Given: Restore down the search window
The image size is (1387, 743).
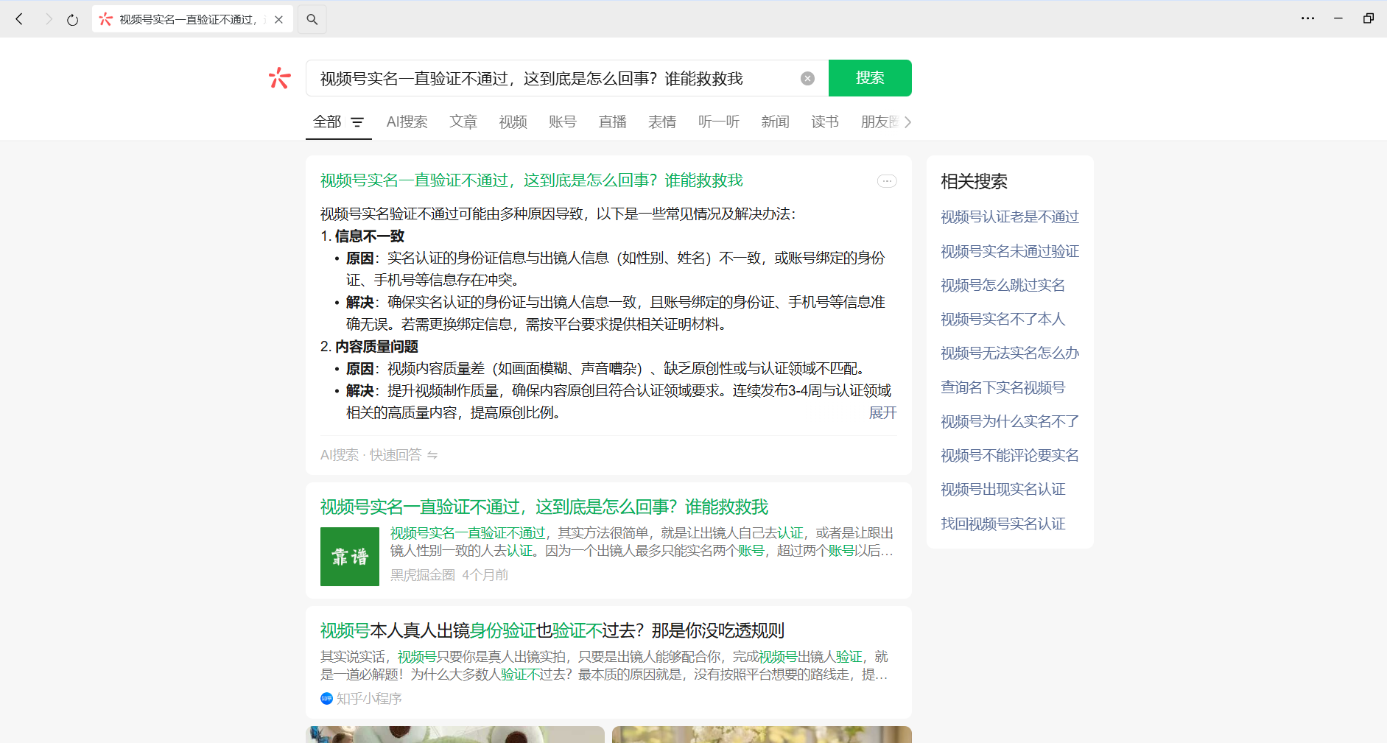Looking at the screenshot, I should pyautogui.click(x=1369, y=18).
